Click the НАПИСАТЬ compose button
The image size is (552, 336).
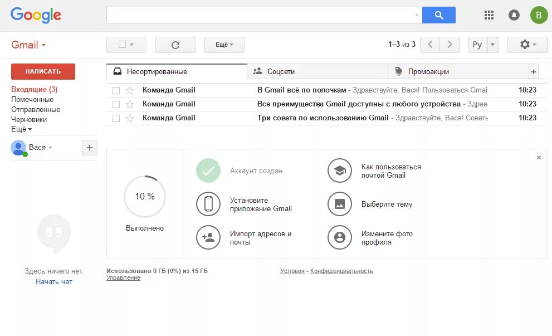click(43, 71)
